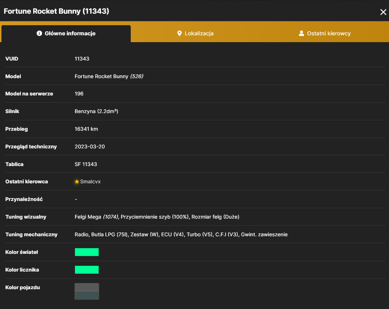The width and height of the screenshot is (389, 309).
Task: Click the info circle icon on first tab
Action: pyautogui.click(x=39, y=33)
